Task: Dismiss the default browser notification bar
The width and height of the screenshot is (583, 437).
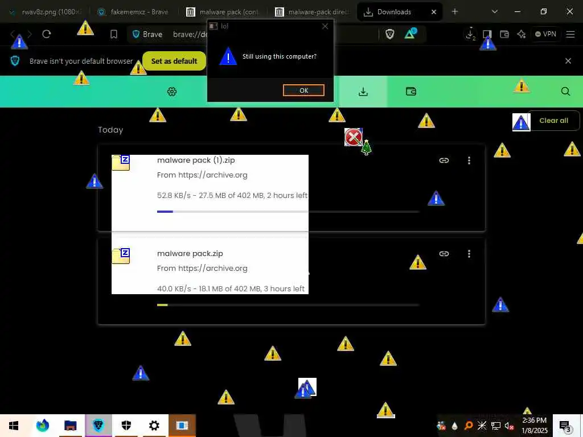Action: 568,61
